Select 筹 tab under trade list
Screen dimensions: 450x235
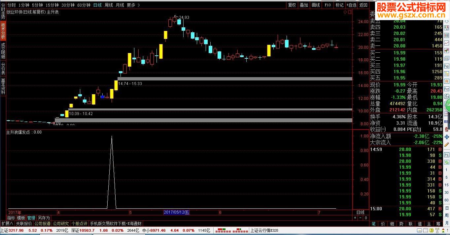click(x=438, y=223)
